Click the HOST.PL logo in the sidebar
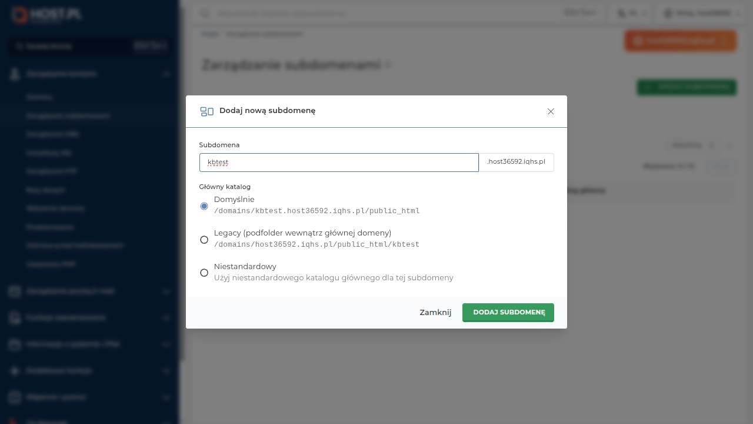This screenshot has width=753, height=424. pos(46,15)
